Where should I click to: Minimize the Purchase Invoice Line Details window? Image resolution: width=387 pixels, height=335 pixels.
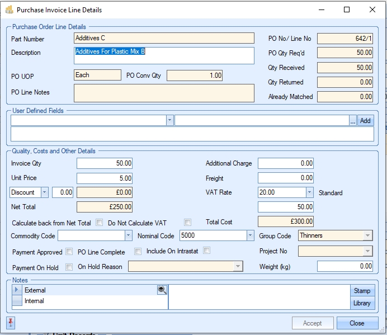(x=320, y=10)
